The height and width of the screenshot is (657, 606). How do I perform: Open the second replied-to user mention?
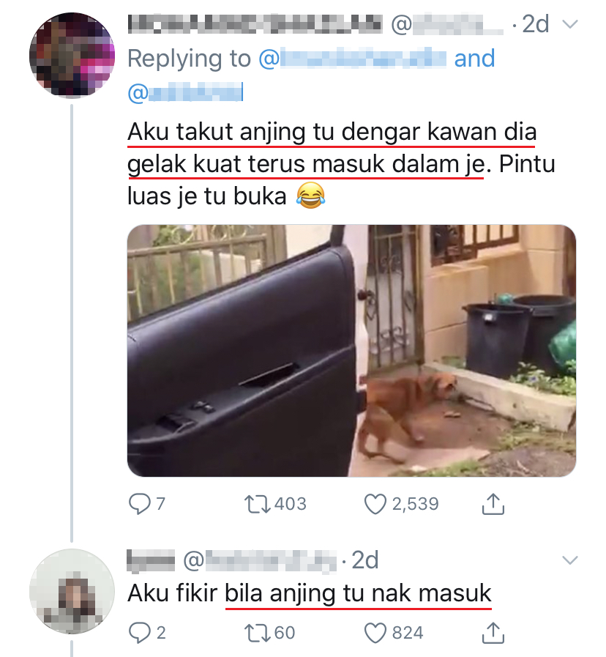184,92
